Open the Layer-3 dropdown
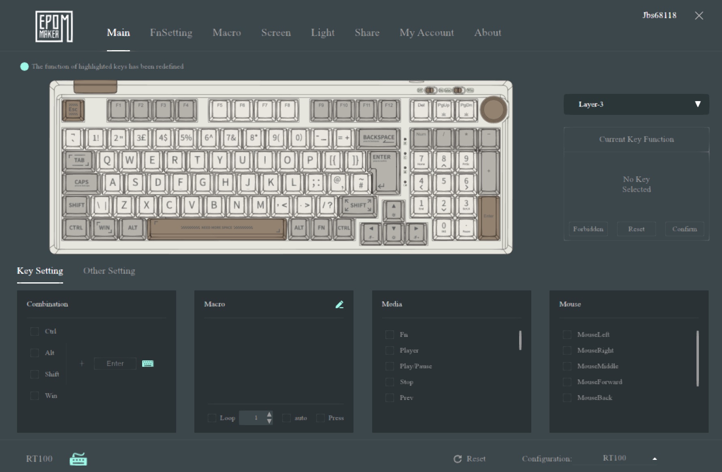The width and height of the screenshot is (722, 472). coord(636,104)
